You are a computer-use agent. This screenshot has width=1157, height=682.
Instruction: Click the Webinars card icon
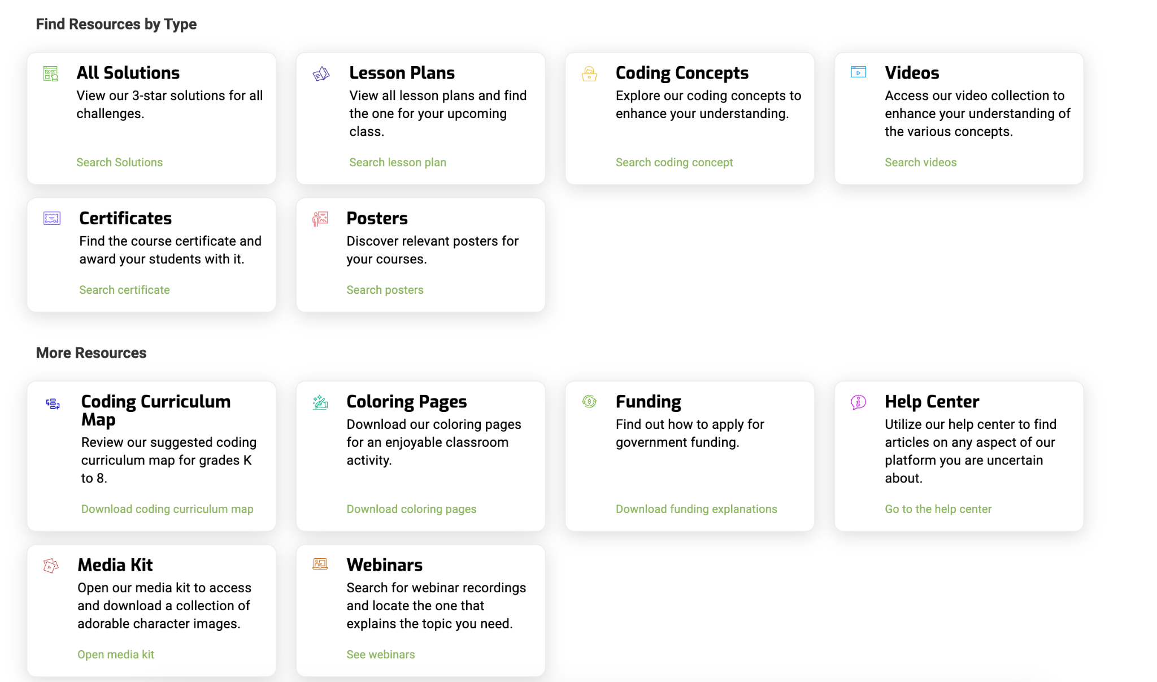click(x=320, y=564)
